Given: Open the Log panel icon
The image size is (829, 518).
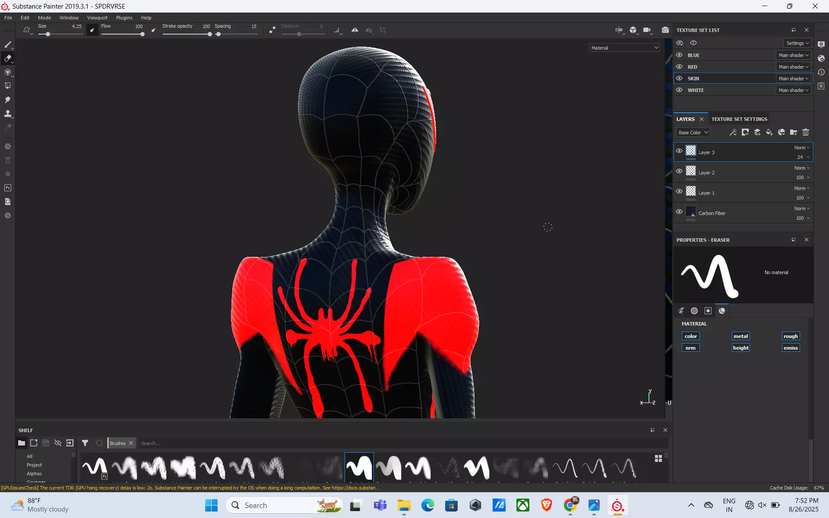Looking at the screenshot, I should click(821, 86).
